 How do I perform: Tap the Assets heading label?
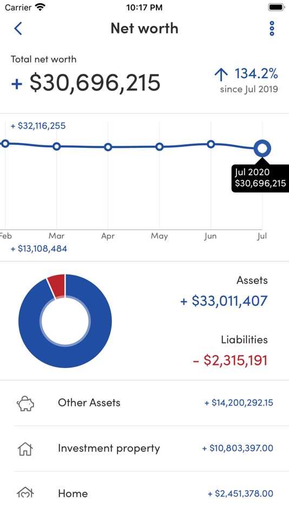[x=252, y=280]
